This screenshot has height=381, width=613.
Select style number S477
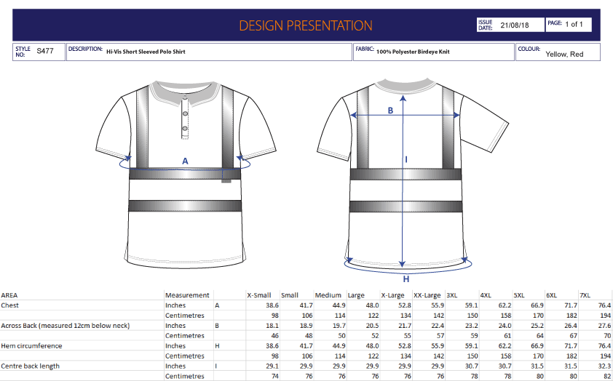45,51
